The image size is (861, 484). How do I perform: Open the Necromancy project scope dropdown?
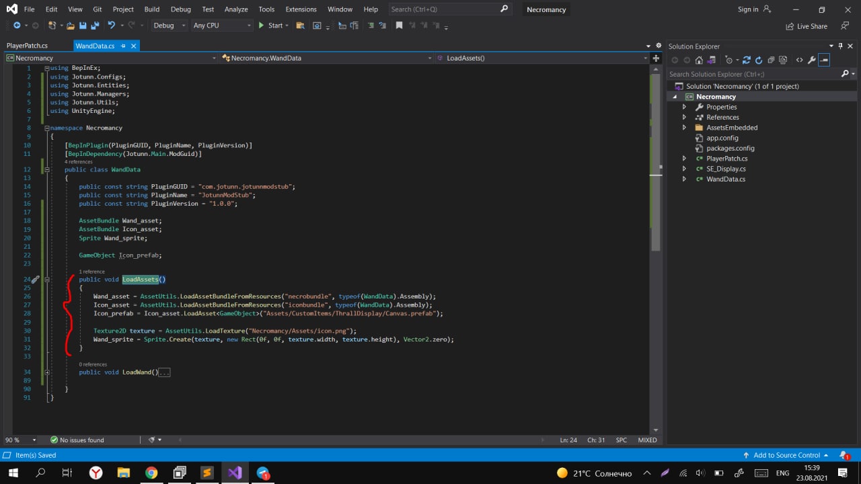[111, 58]
